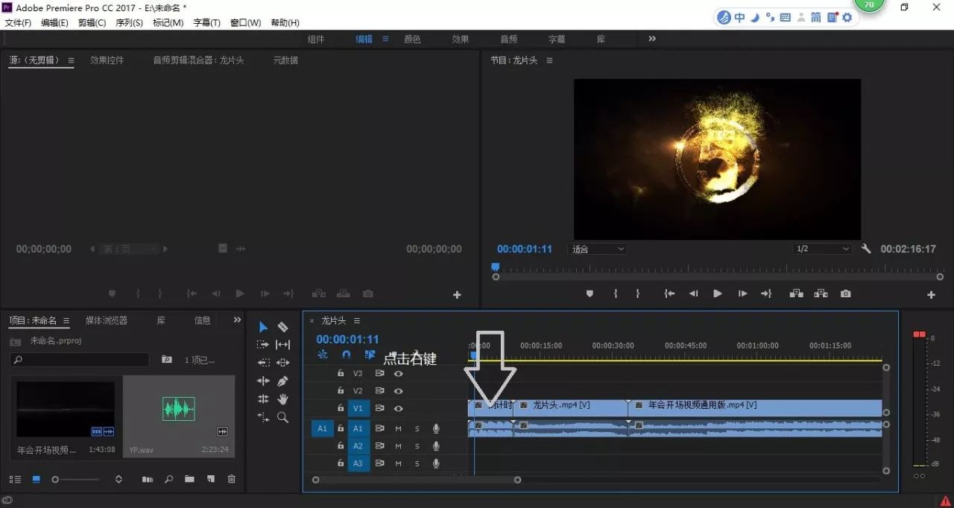
Task: Open the 文件(F) menu
Action: pos(18,23)
